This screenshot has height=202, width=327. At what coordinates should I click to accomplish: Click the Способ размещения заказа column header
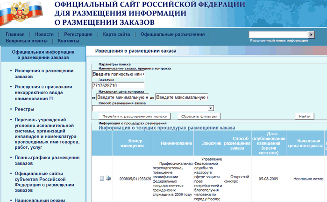click(x=237, y=143)
